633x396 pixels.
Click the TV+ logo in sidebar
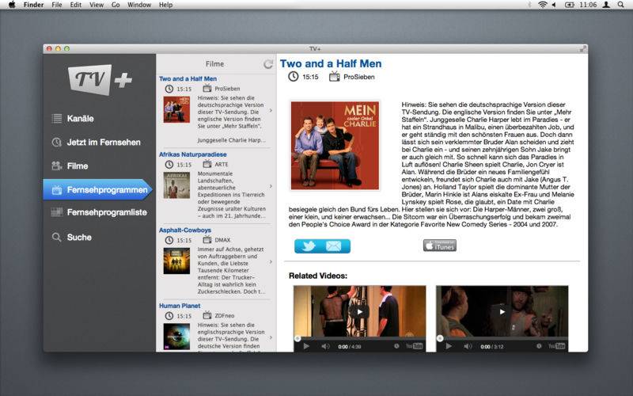(100, 79)
